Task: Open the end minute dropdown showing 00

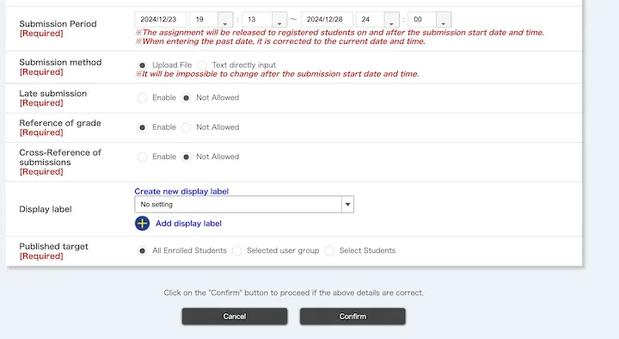Action: (430, 20)
